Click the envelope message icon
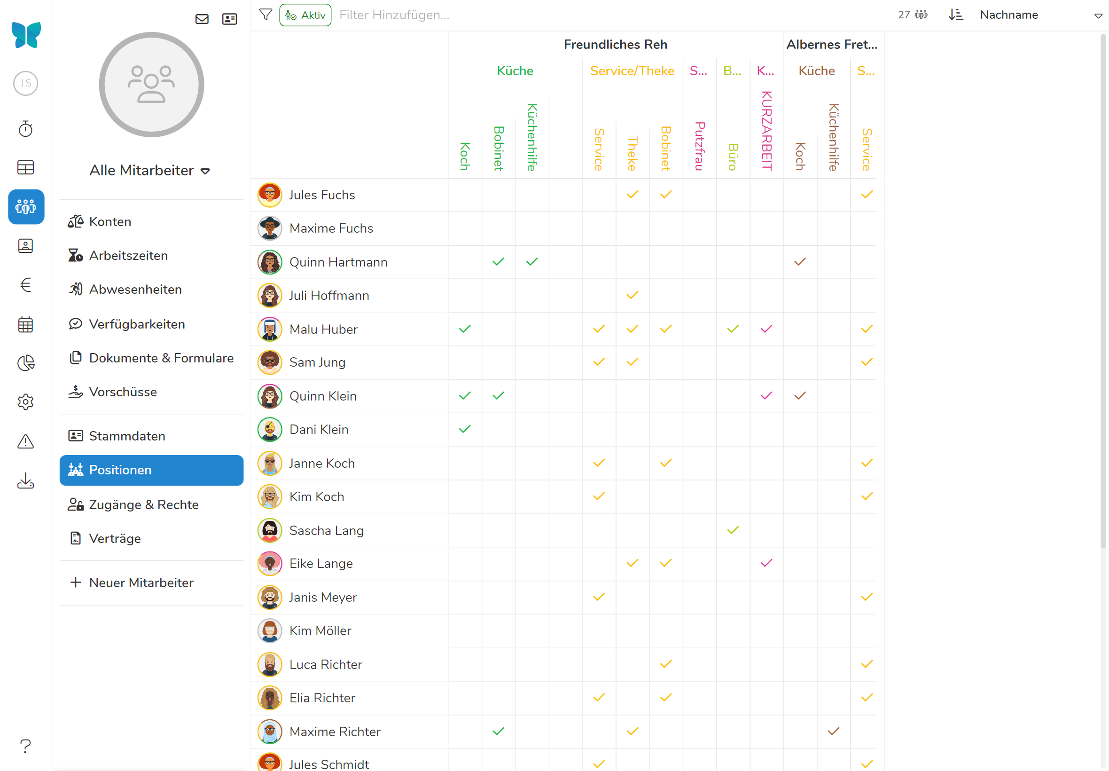This screenshot has width=1109, height=771. pos(202,19)
